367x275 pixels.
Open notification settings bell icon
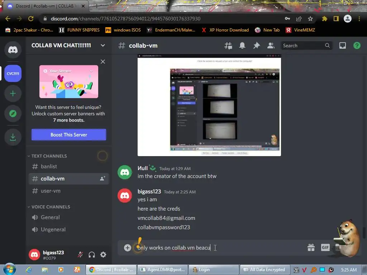[x=242, y=45]
